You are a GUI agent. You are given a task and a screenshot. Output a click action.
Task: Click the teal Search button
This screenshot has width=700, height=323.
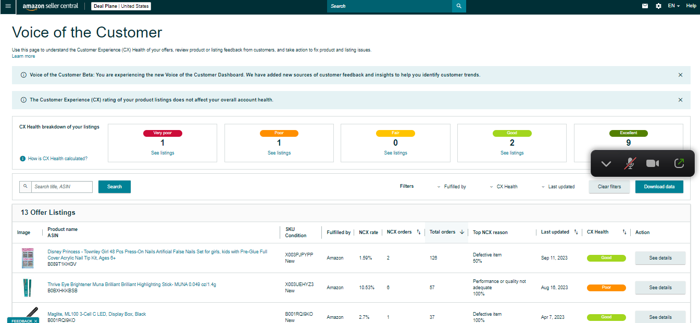pos(115,187)
